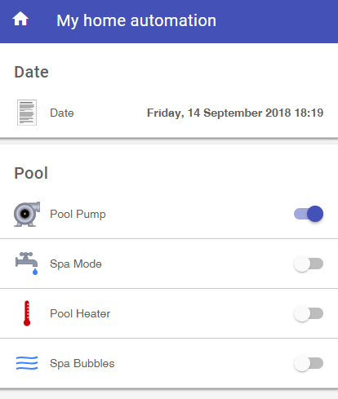Image resolution: width=338 pixels, height=399 pixels.
Task: Click the Pool section heading
Action: click(x=31, y=173)
